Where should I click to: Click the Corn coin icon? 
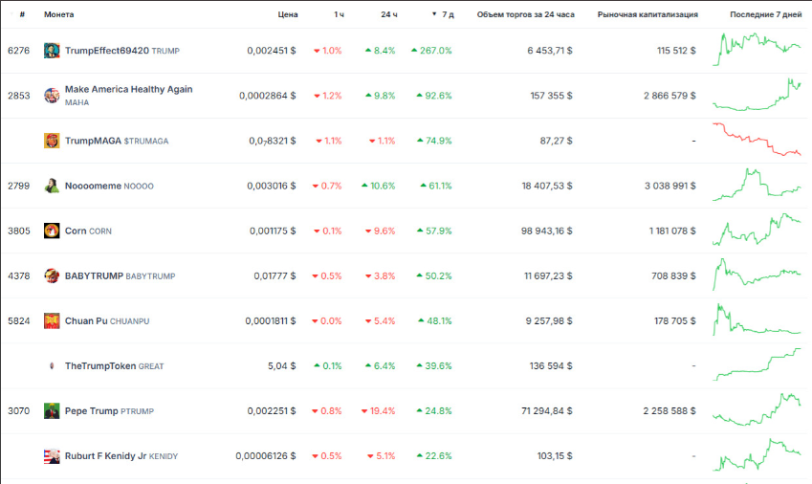tap(52, 231)
